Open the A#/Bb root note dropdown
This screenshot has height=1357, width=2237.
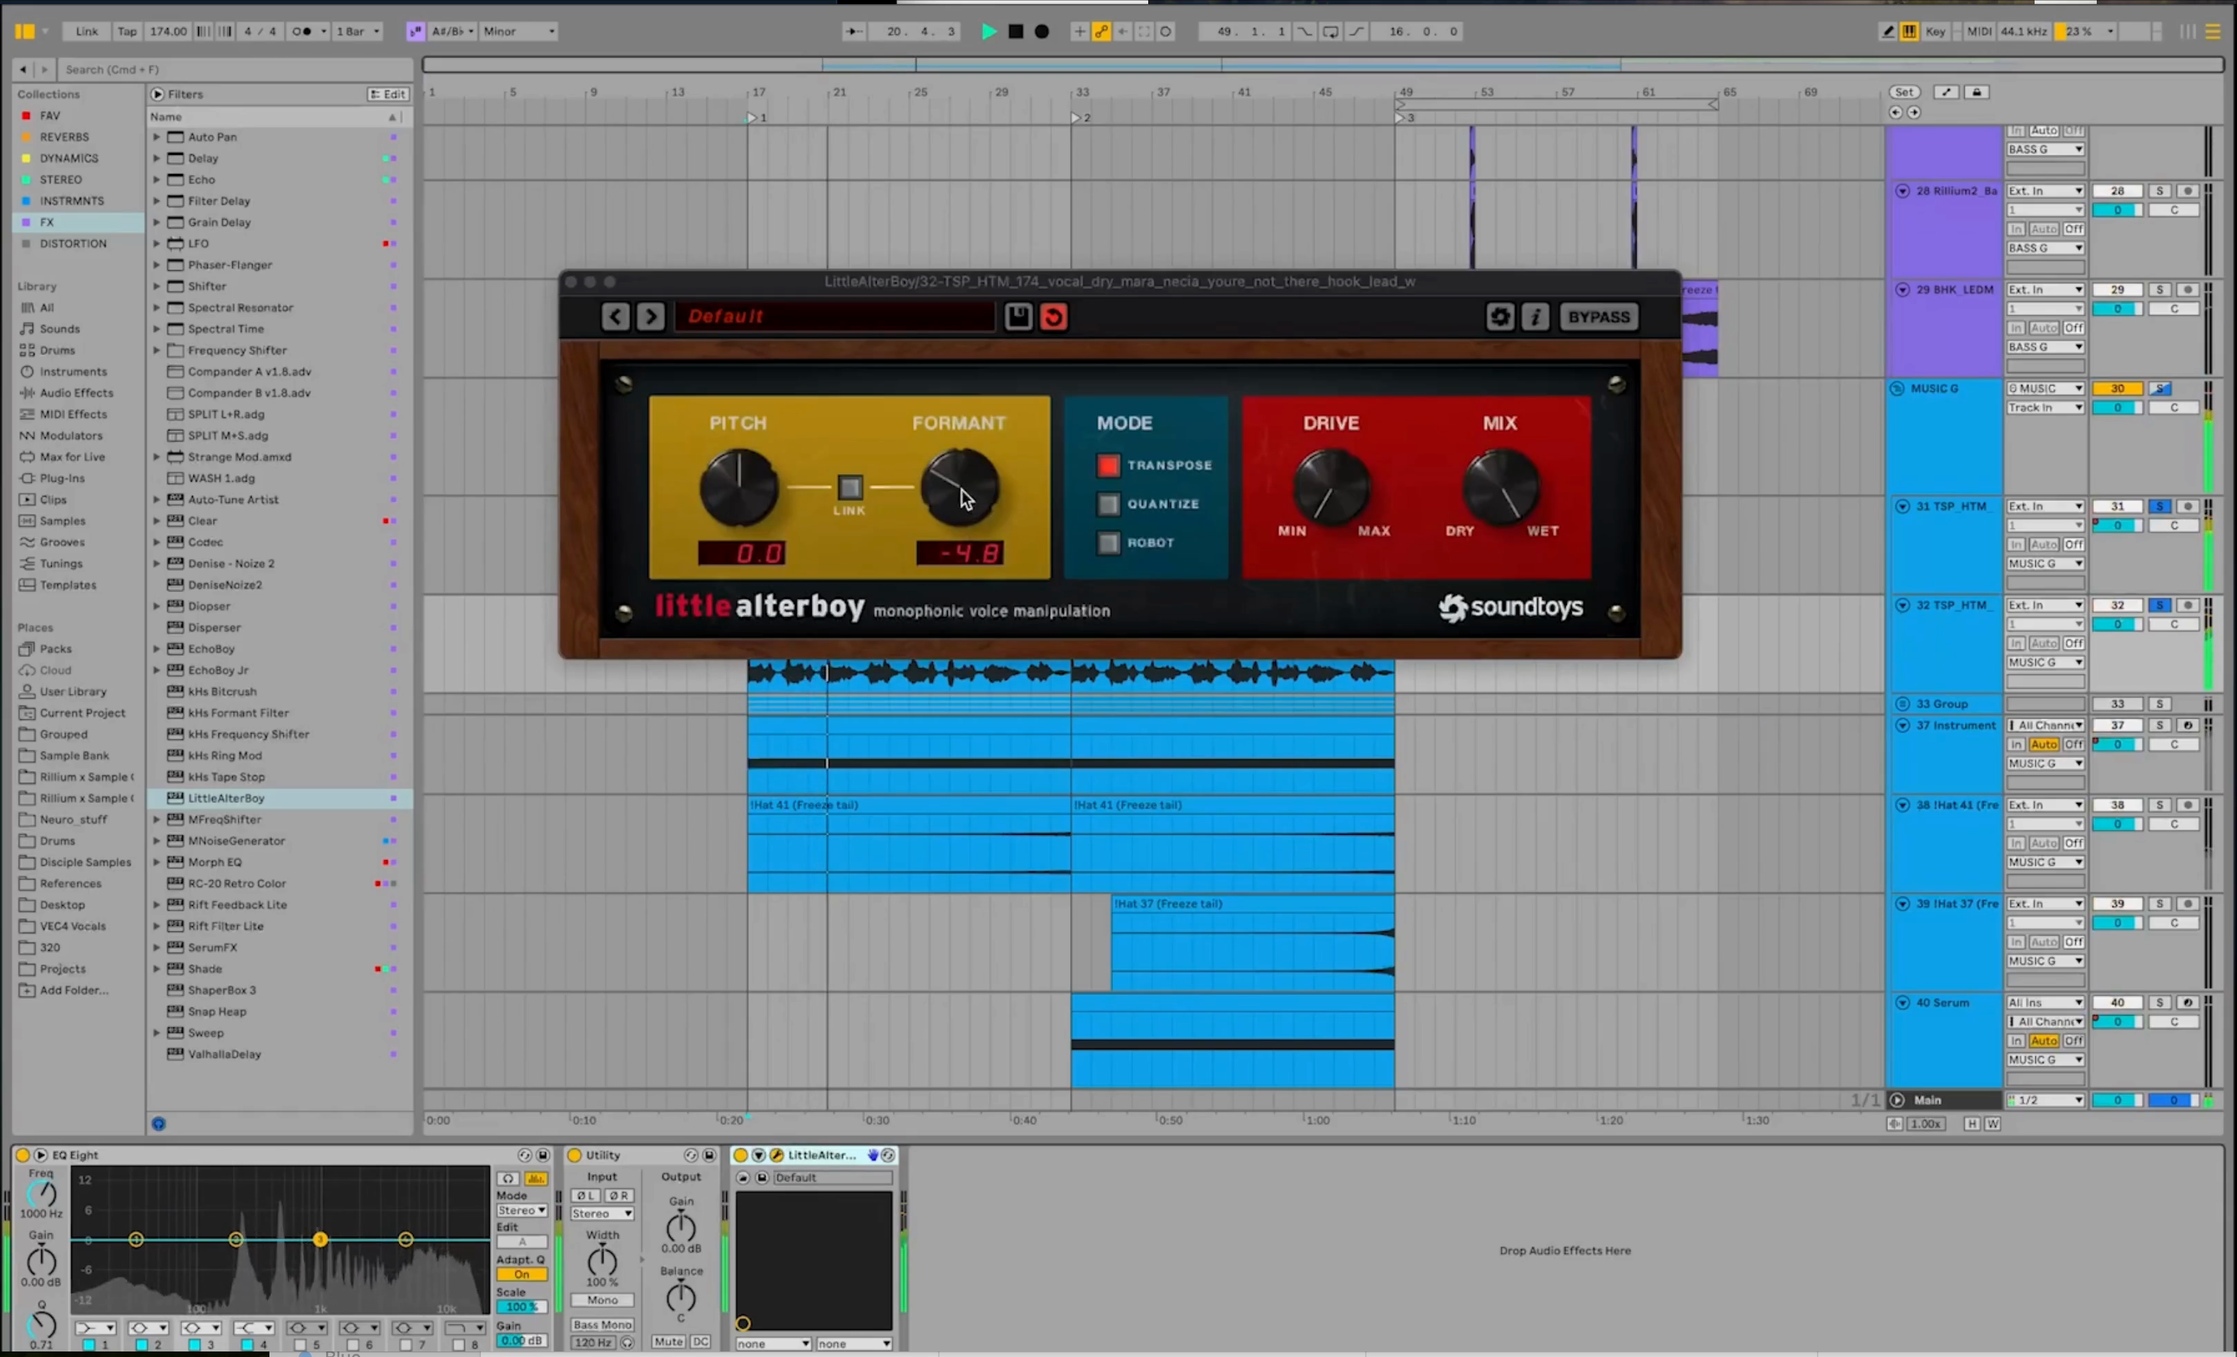pyautogui.click(x=452, y=31)
